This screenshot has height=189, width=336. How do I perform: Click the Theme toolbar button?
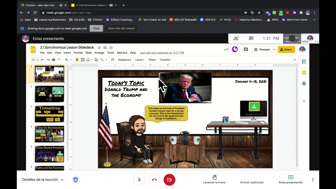(x=152, y=60)
